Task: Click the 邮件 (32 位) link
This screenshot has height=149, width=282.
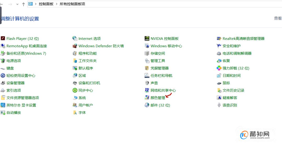Action: tap(160, 105)
